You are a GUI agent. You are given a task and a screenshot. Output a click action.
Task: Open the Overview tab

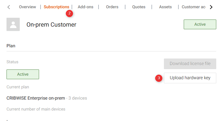tap(28, 7)
